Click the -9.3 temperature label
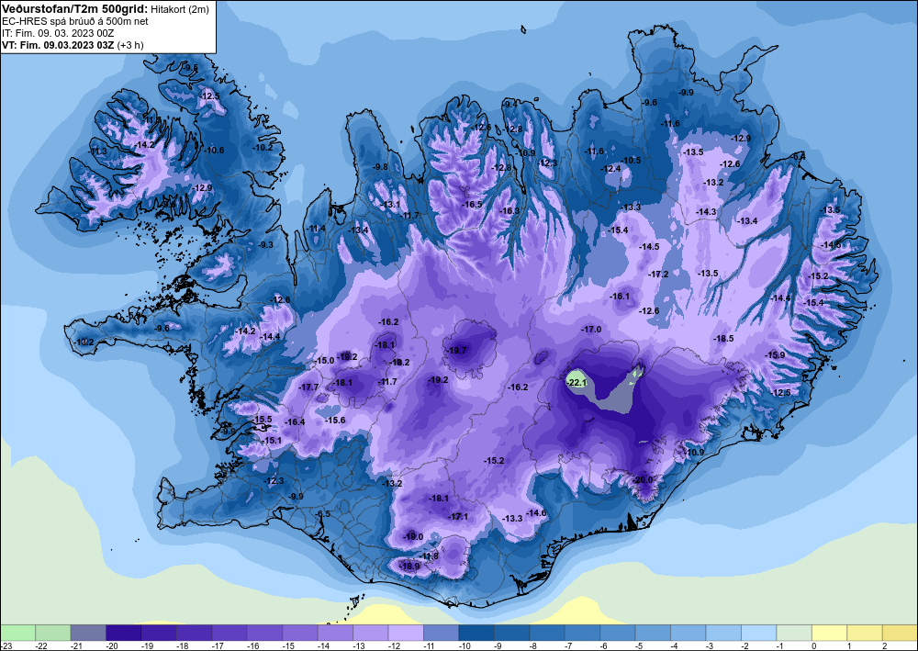This screenshot has width=918, height=651. (266, 245)
